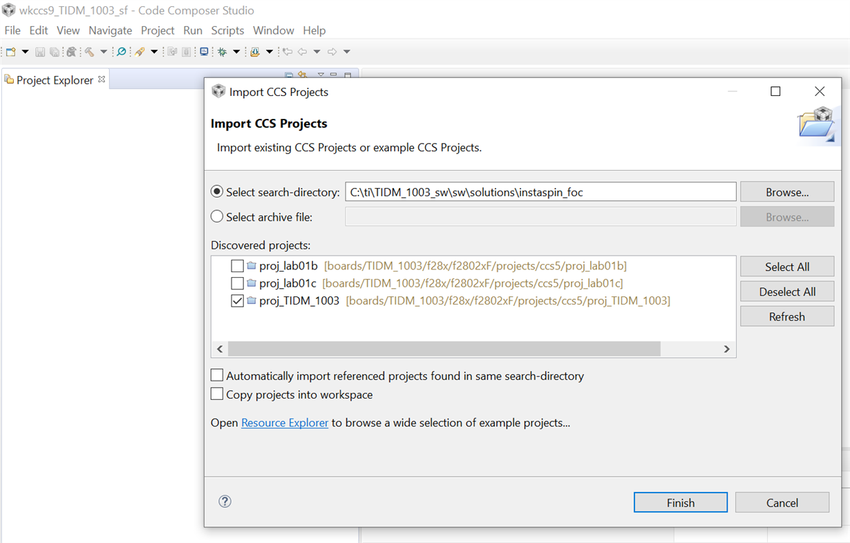Open Project Explorer View Menu triangle
850x543 pixels.
click(321, 75)
